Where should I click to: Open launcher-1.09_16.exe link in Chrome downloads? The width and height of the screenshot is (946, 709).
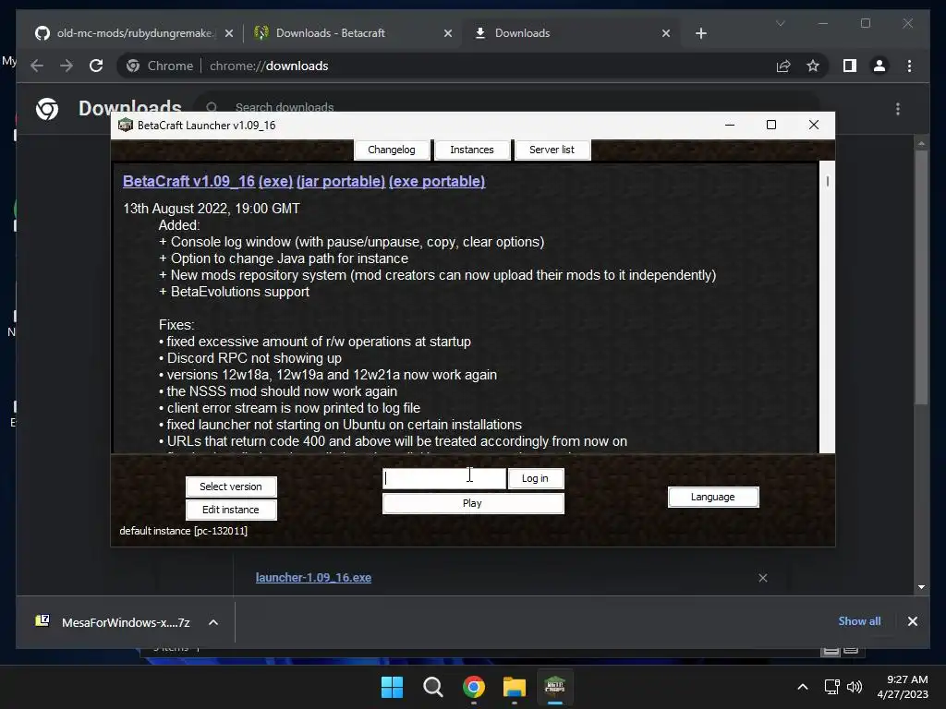pos(313,578)
